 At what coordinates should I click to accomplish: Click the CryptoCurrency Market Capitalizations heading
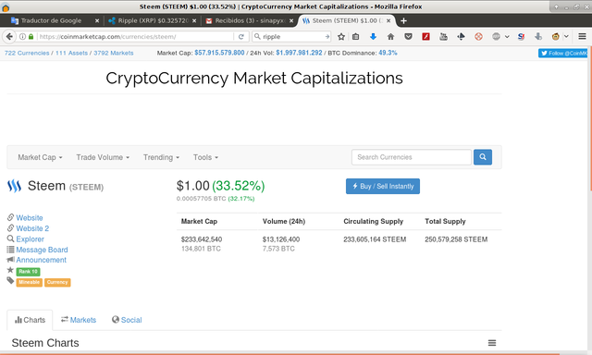pos(254,79)
